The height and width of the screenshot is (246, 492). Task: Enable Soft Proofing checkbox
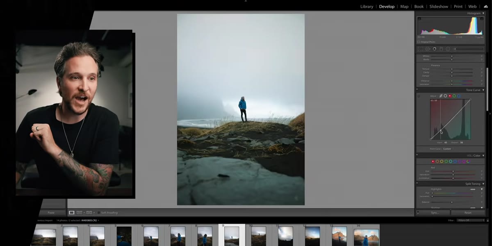tap(99, 213)
